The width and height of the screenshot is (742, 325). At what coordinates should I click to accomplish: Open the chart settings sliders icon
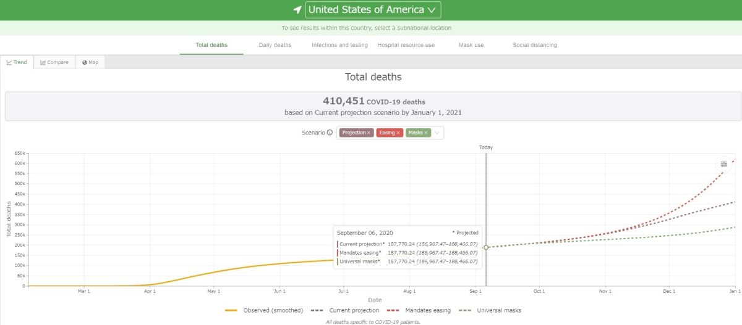724,164
